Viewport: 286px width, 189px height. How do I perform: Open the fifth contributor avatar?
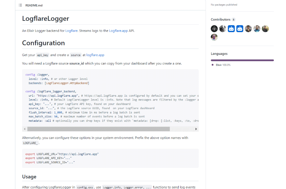coord(248,29)
